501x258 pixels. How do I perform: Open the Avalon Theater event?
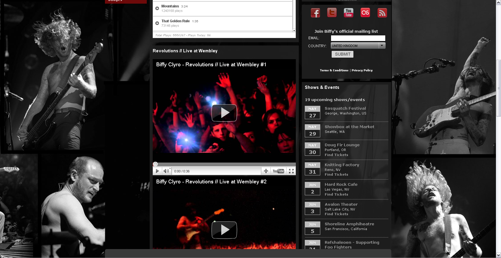[x=341, y=204]
